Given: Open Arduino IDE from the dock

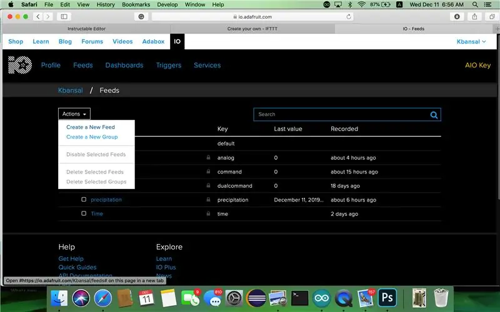Looking at the screenshot, I should click(x=321, y=298).
